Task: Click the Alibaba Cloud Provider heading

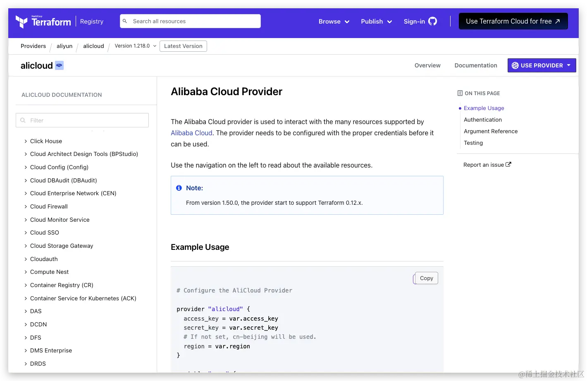Action: point(227,91)
